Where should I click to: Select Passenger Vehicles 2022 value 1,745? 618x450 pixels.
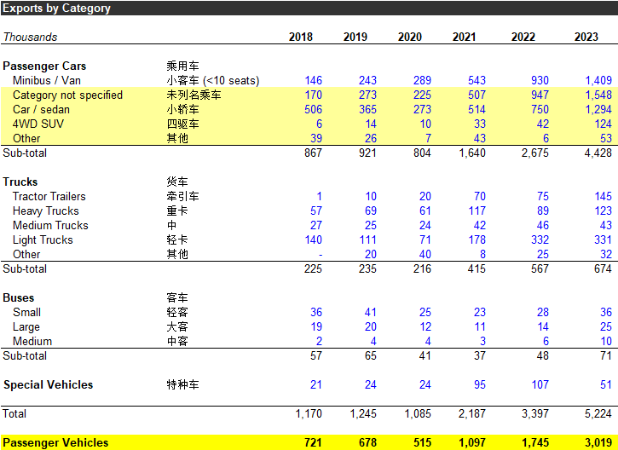click(x=535, y=443)
